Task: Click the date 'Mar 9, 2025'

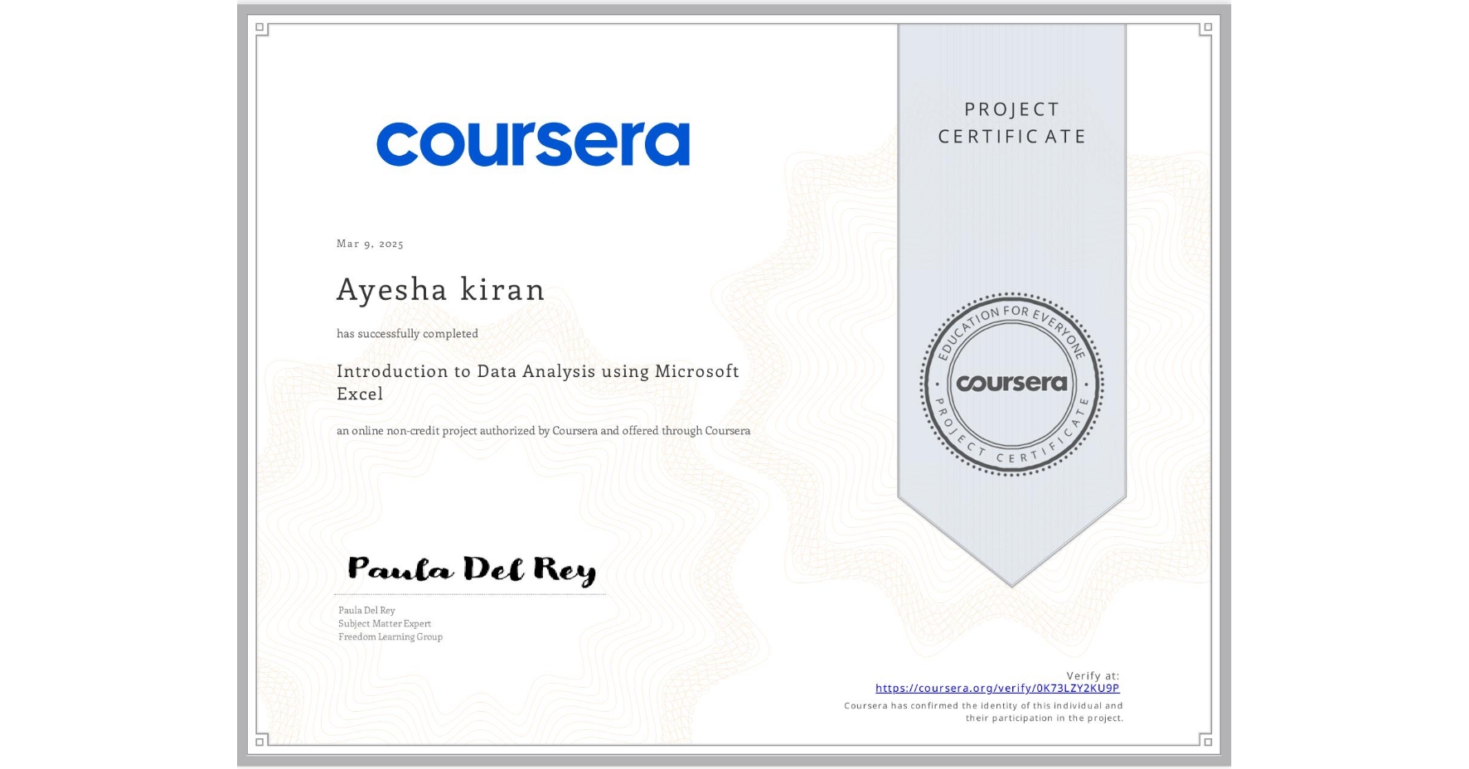Action: click(x=370, y=244)
